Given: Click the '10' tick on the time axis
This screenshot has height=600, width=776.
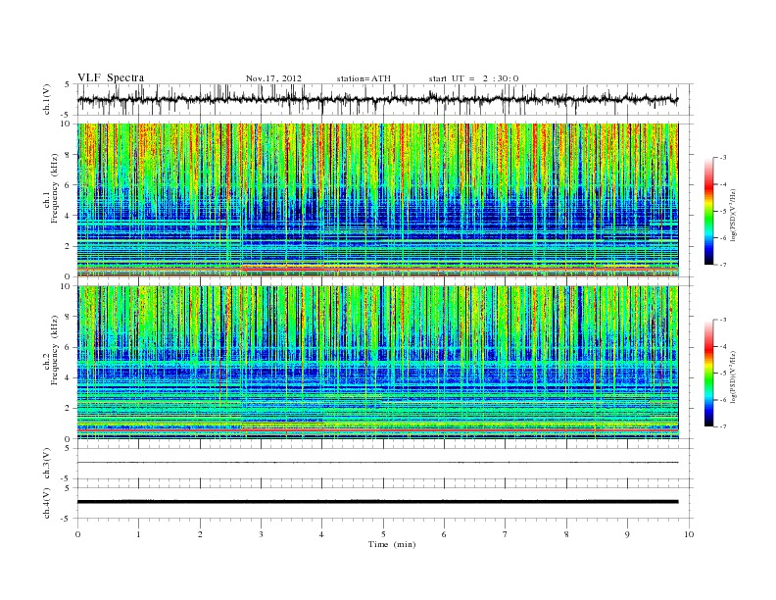Looking at the screenshot, I should [x=689, y=534].
